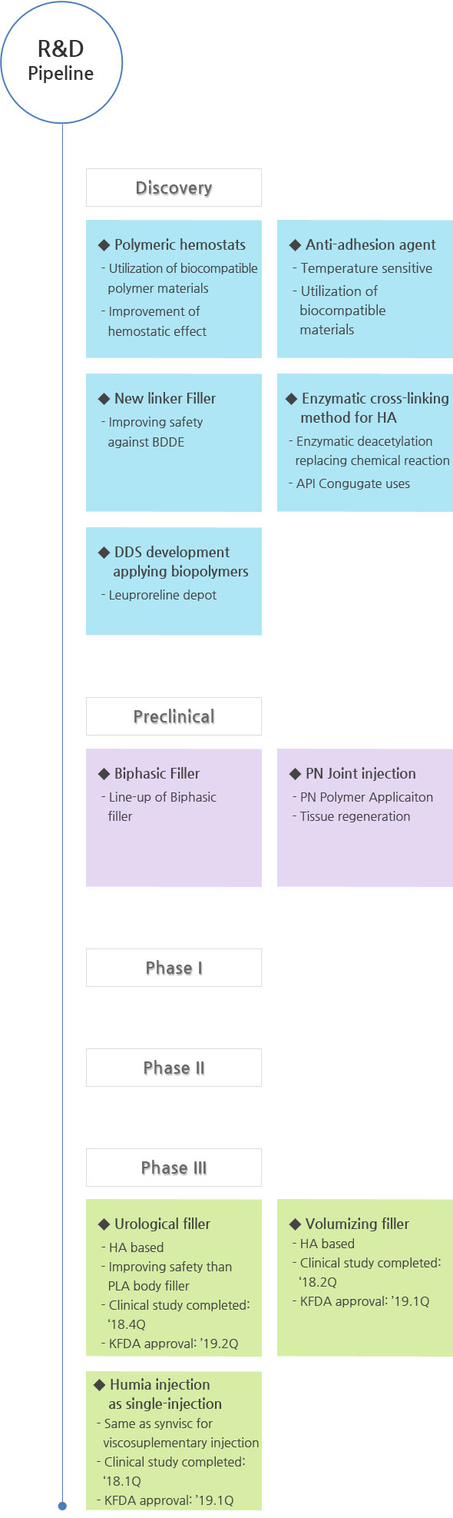This screenshot has width=453, height=1518.
Task: Click the Phase II stage box
Action: click(x=174, y=1068)
